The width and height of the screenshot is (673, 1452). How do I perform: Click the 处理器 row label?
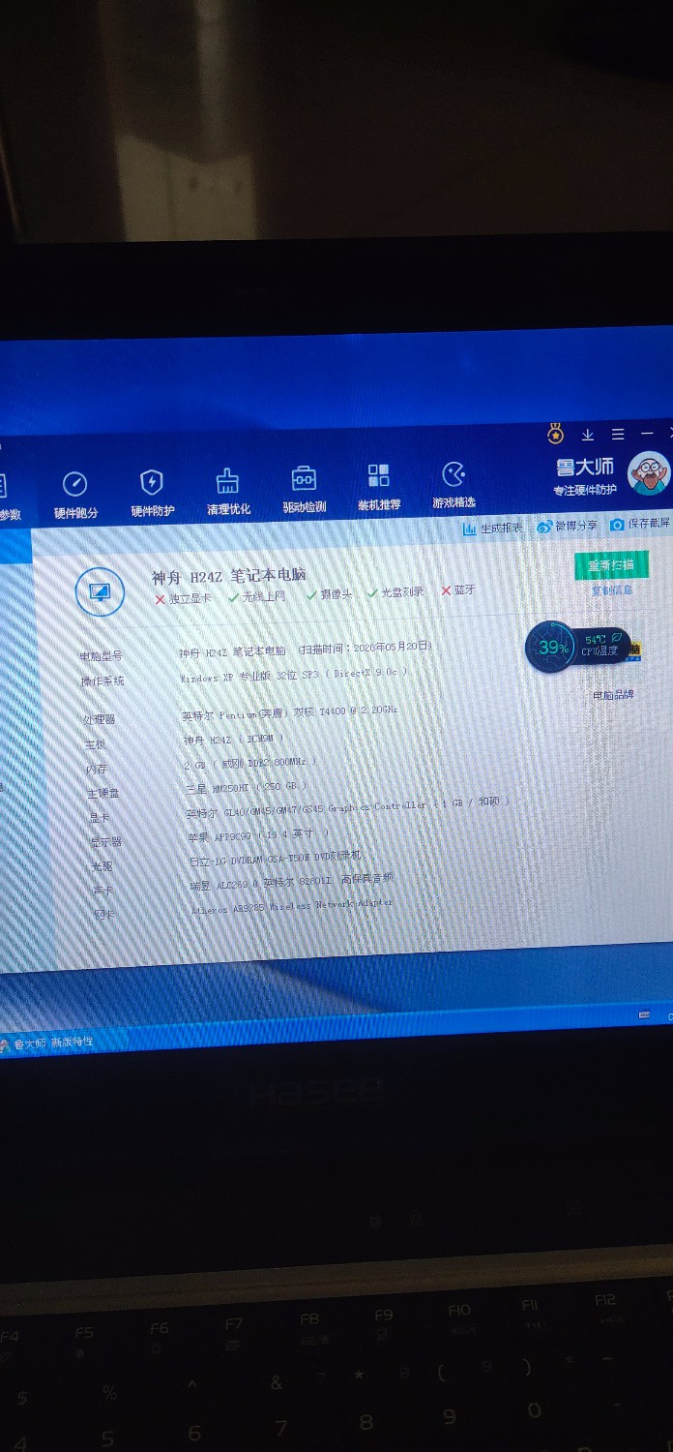pyautogui.click(x=99, y=719)
